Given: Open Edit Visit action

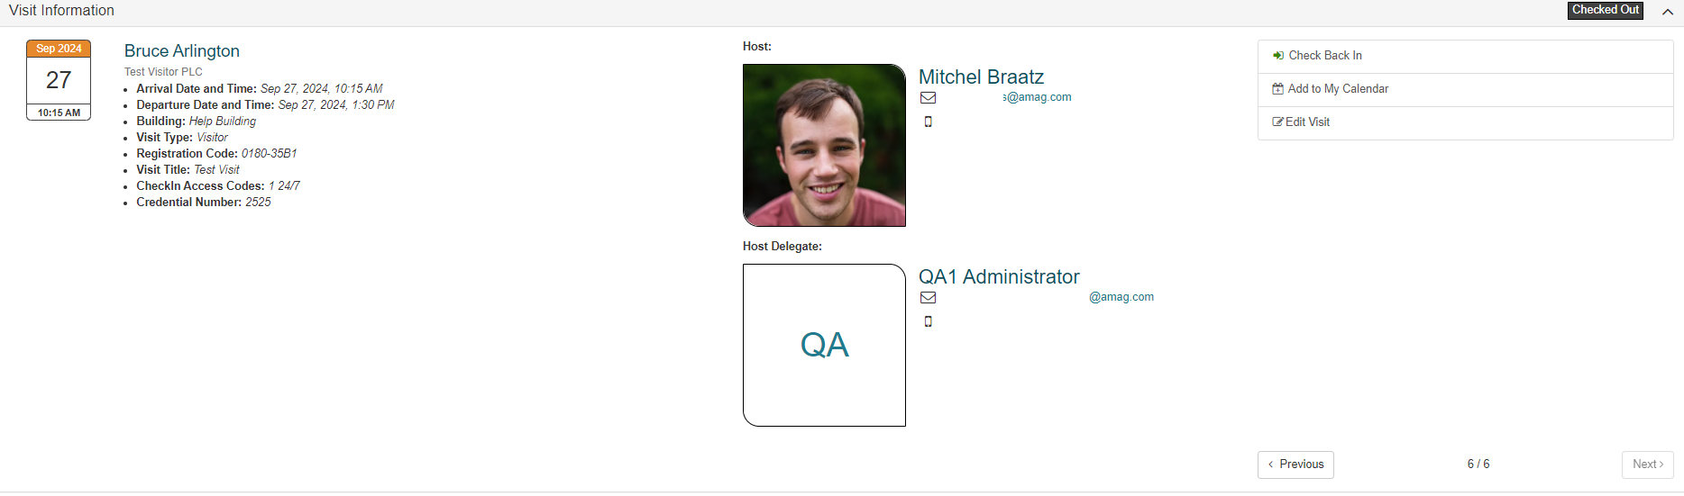Looking at the screenshot, I should tap(1465, 122).
